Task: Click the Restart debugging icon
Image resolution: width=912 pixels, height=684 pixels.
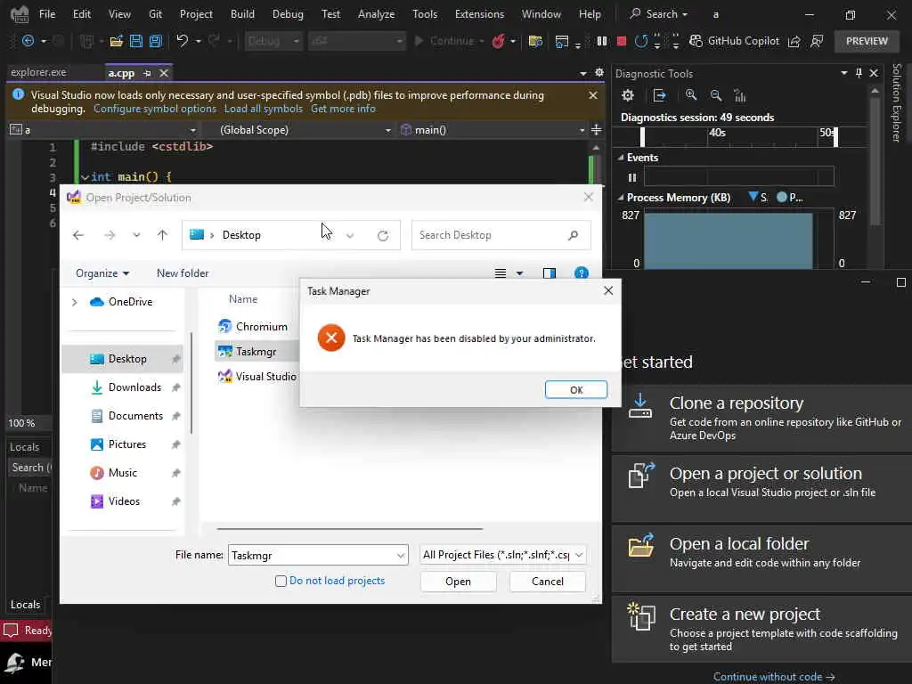Action: pos(641,41)
